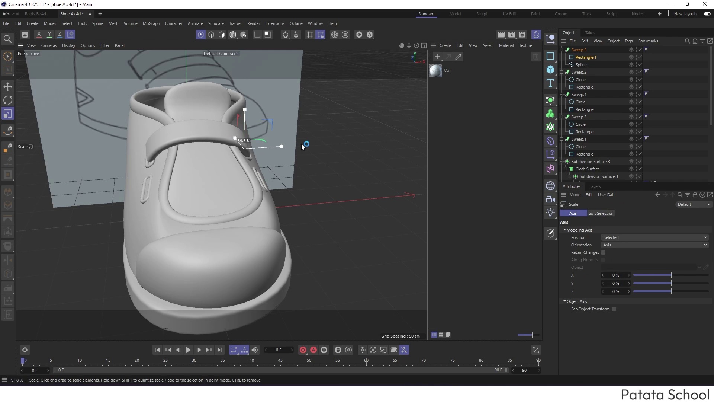Image resolution: width=714 pixels, height=402 pixels.
Task: Click the Axis tab button
Action: tap(573, 213)
